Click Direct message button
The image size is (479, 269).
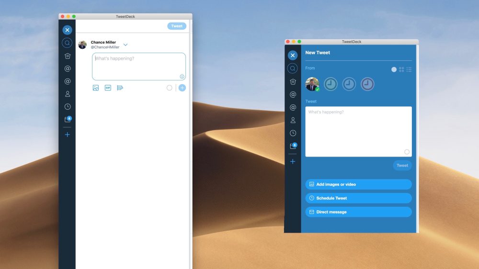[358, 212]
